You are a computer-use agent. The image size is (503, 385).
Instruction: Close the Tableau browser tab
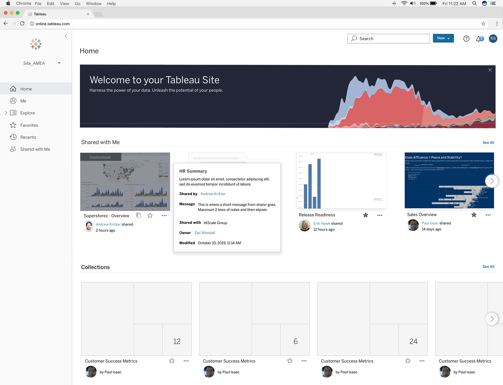[88, 14]
